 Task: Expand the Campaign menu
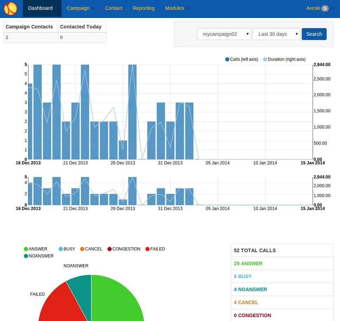coord(80,8)
